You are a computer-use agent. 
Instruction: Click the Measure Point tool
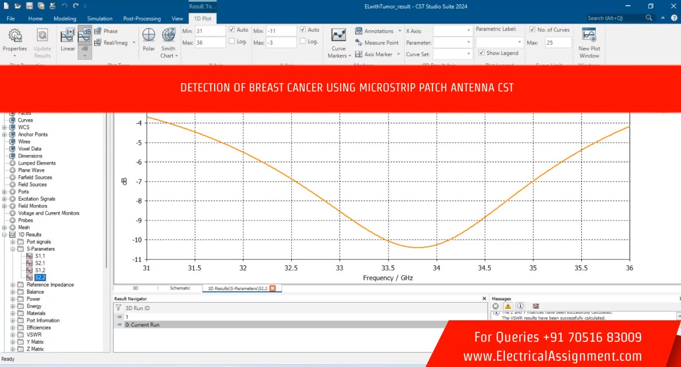(x=377, y=43)
